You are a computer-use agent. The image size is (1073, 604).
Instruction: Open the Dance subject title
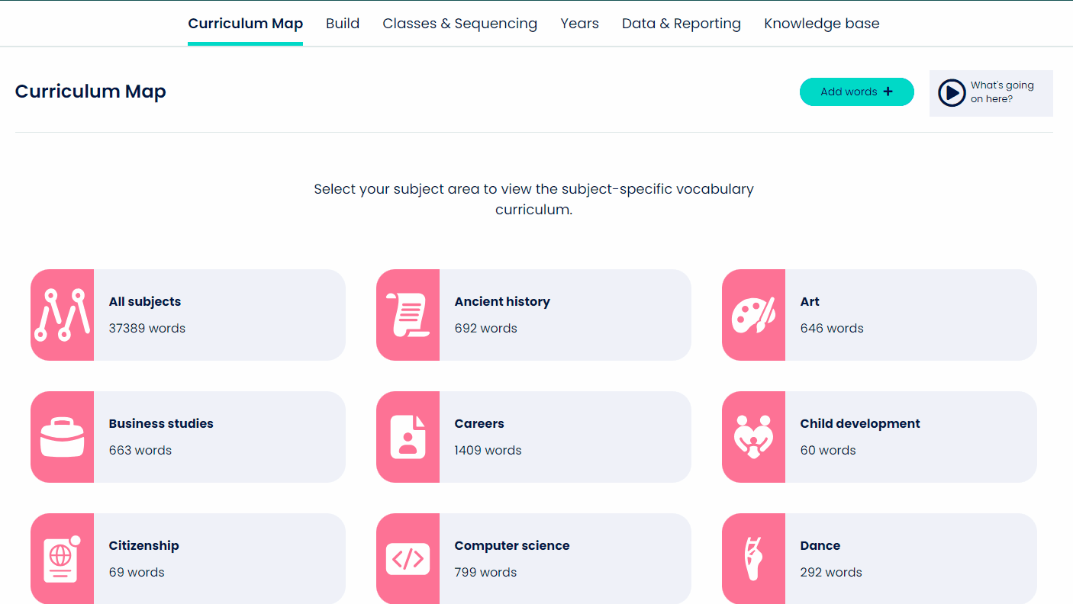(820, 545)
